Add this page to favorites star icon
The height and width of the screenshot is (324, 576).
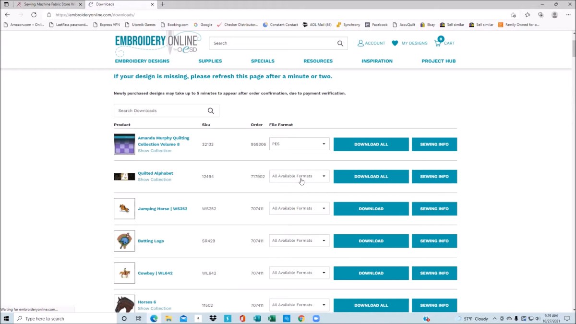tap(513, 15)
